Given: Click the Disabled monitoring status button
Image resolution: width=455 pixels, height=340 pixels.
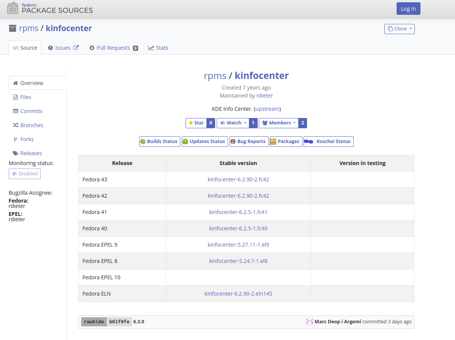Looking at the screenshot, I should pos(25,173).
